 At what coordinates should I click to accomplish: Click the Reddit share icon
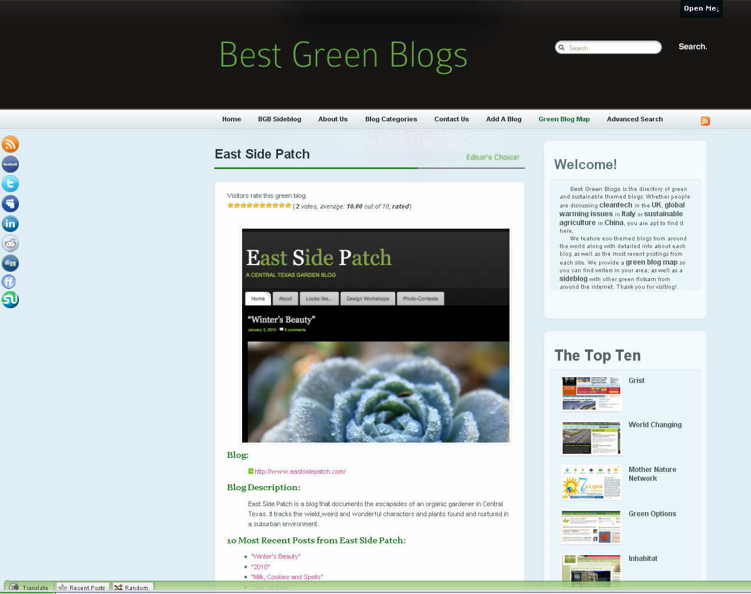point(11,243)
